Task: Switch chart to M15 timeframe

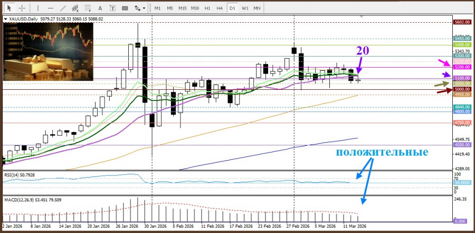Action: point(183,8)
